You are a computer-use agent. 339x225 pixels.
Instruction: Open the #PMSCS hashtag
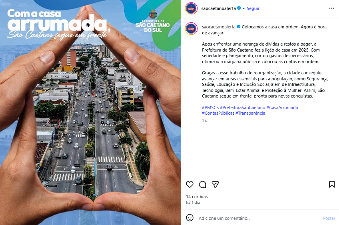210,108
